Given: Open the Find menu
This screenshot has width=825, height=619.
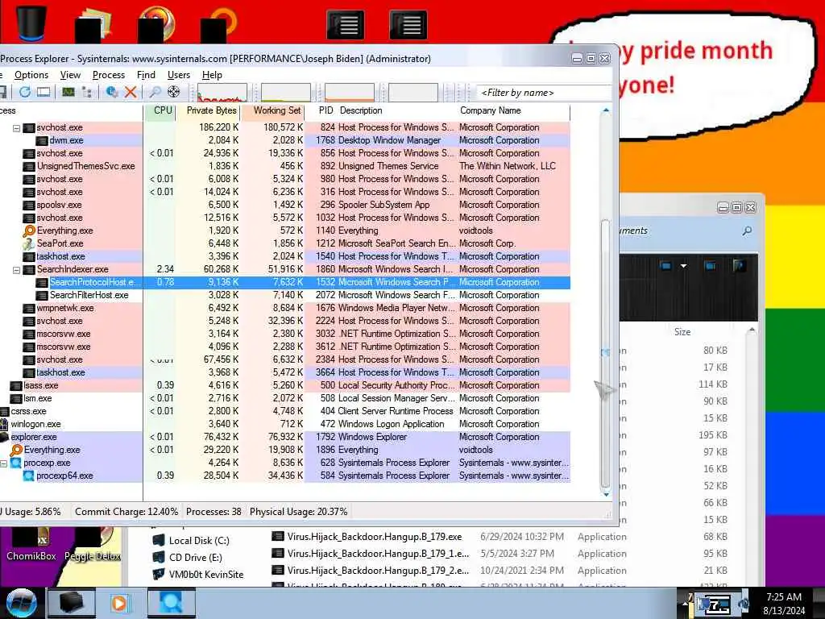Looking at the screenshot, I should coord(146,75).
